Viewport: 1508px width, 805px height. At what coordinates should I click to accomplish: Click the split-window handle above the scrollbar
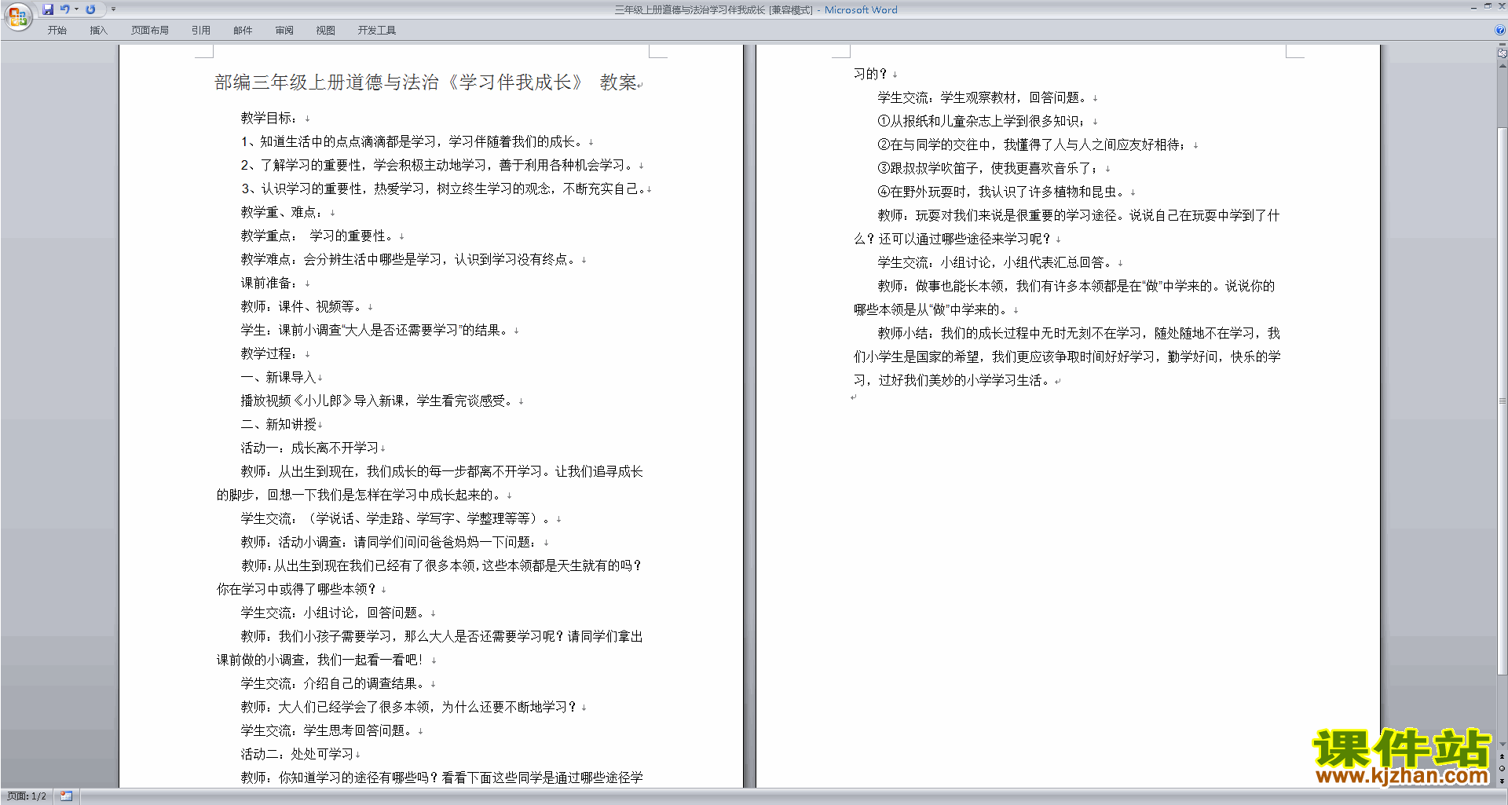[x=1502, y=46]
